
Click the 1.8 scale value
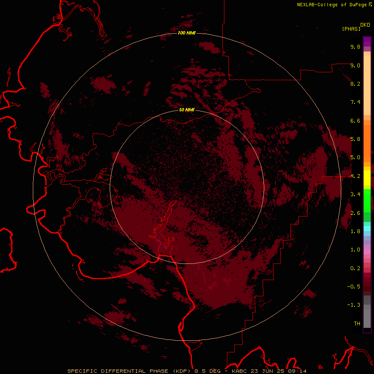point(355,231)
